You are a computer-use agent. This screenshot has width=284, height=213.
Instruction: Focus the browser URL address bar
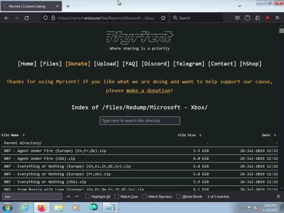click(106, 18)
